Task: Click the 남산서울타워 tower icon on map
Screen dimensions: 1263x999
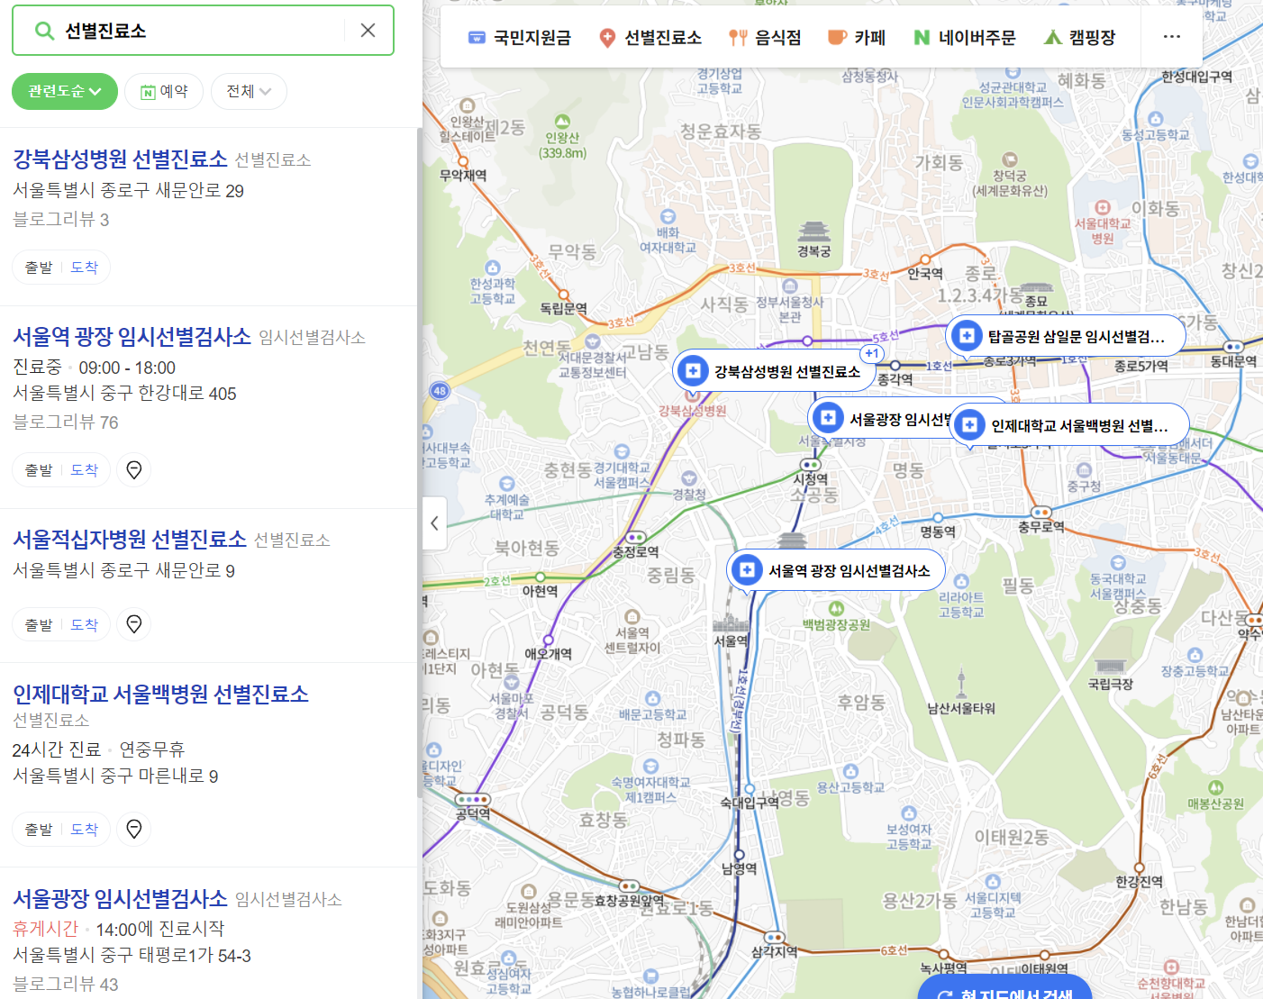Action: [961, 683]
